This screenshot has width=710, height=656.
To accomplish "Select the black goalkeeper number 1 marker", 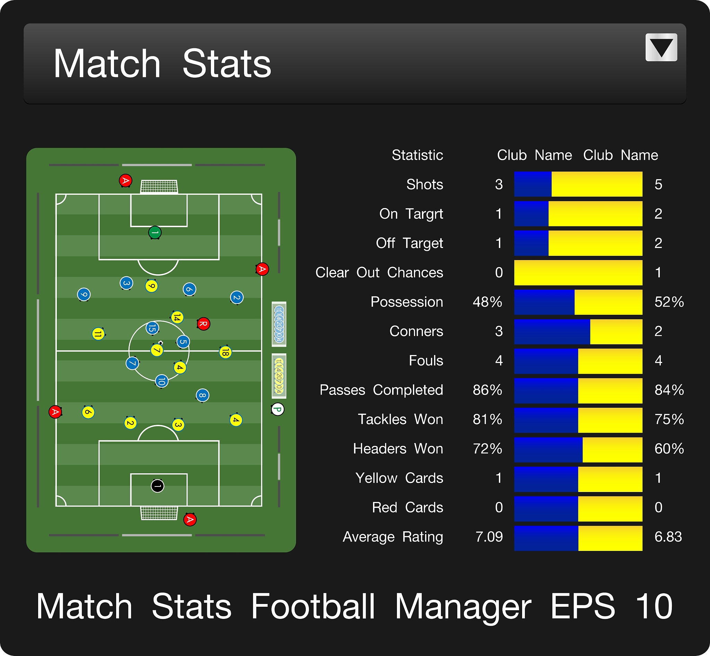I will [157, 486].
